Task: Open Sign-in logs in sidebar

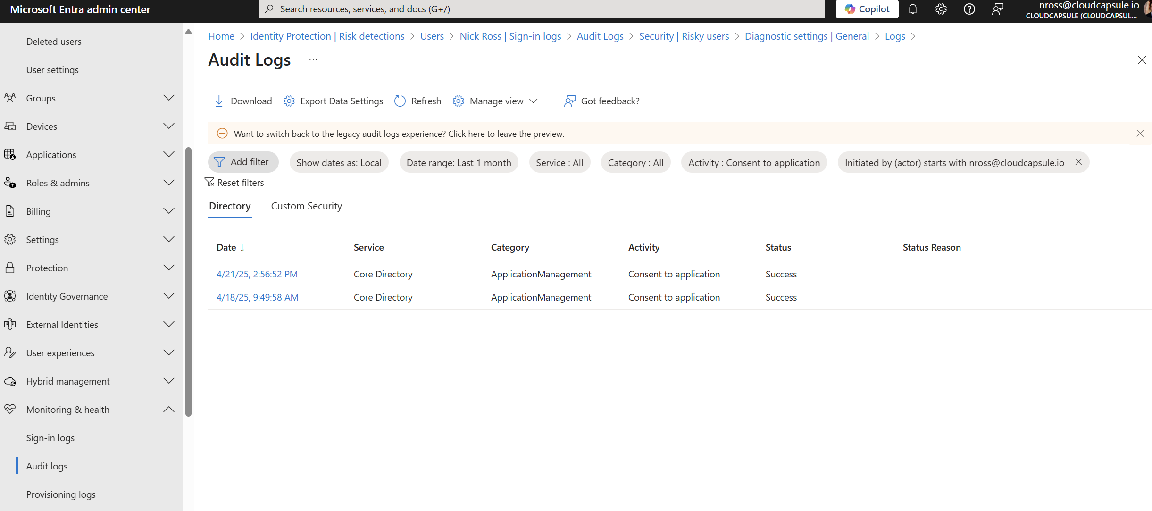Action: pyautogui.click(x=50, y=438)
